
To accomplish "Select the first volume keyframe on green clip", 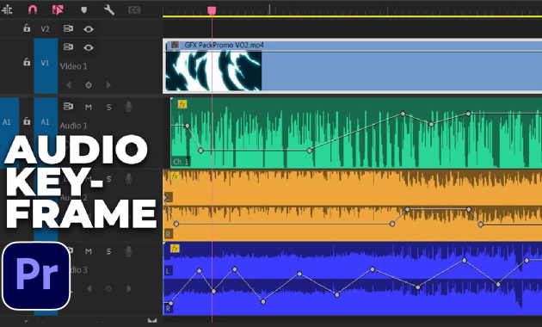I will coord(187,126).
